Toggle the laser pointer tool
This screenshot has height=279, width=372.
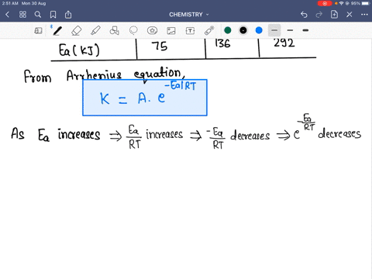click(209, 30)
